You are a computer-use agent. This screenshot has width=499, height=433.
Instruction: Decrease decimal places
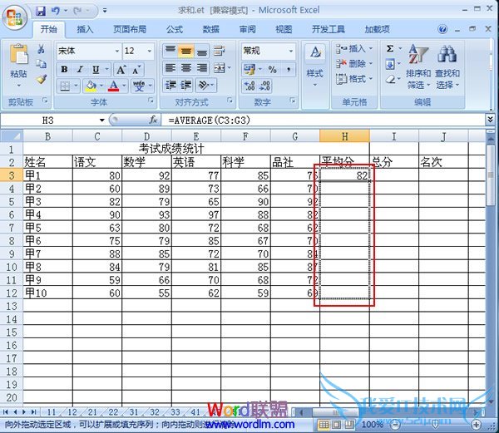[264, 86]
